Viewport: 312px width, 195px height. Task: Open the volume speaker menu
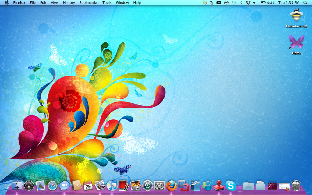pos(254,2)
